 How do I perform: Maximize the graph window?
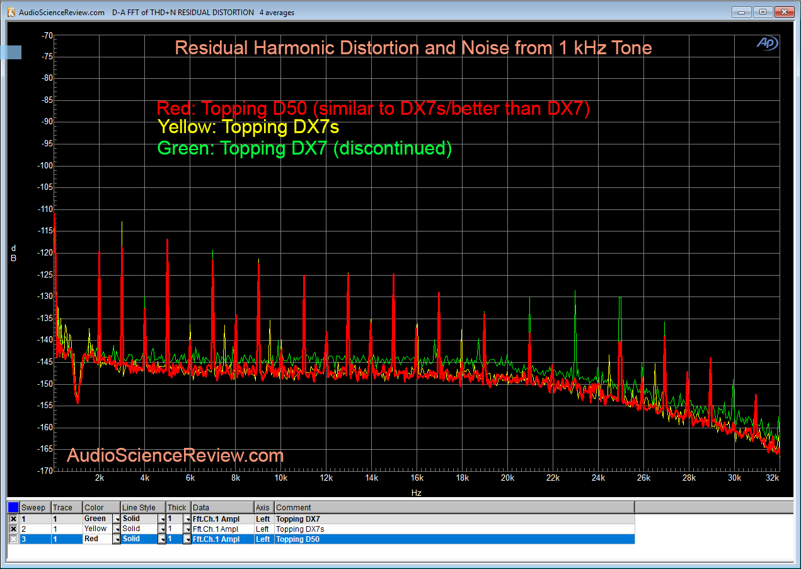point(763,12)
